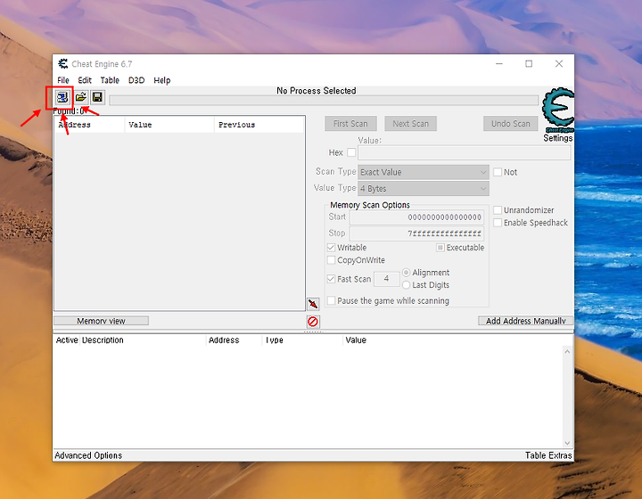The image size is (642, 499).
Task: Click the address table Address column header
Action: 235,340
